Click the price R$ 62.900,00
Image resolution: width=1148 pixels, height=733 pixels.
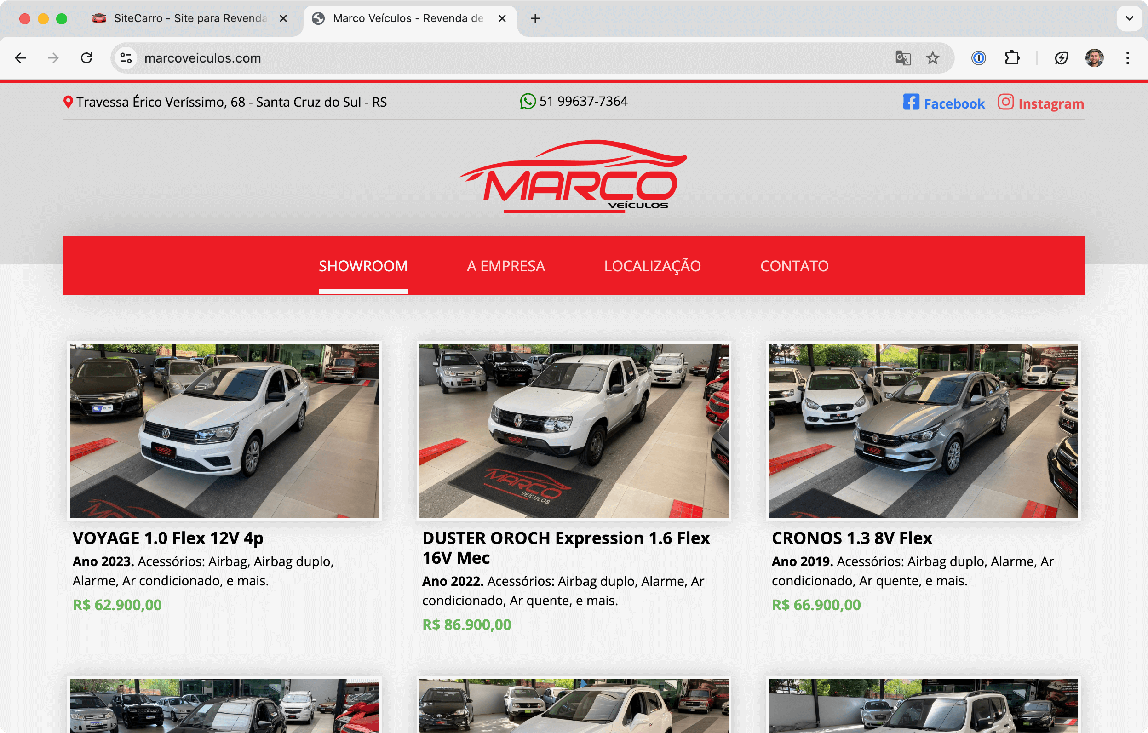pos(117,605)
